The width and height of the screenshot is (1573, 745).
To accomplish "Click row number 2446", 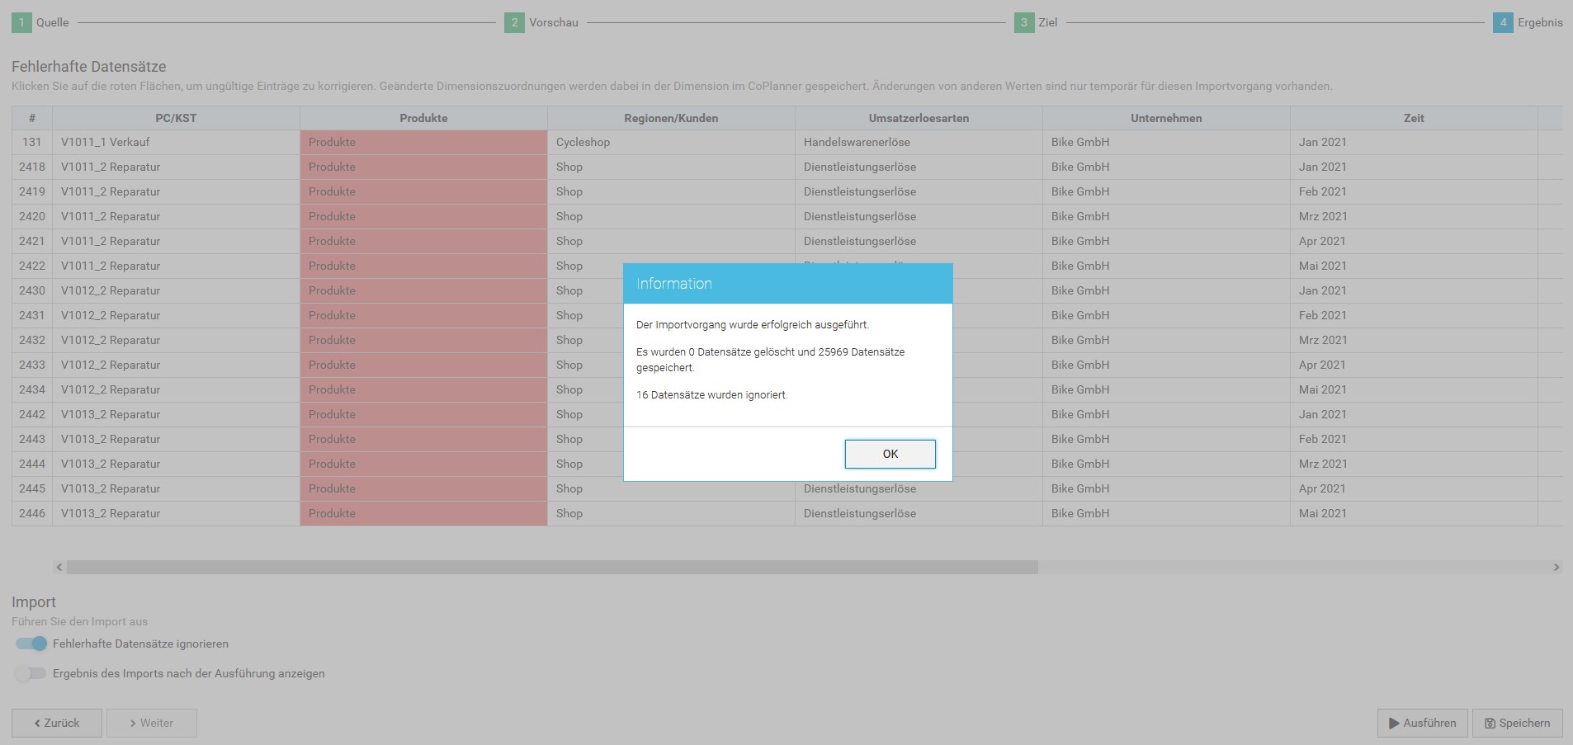I will coord(32,513).
